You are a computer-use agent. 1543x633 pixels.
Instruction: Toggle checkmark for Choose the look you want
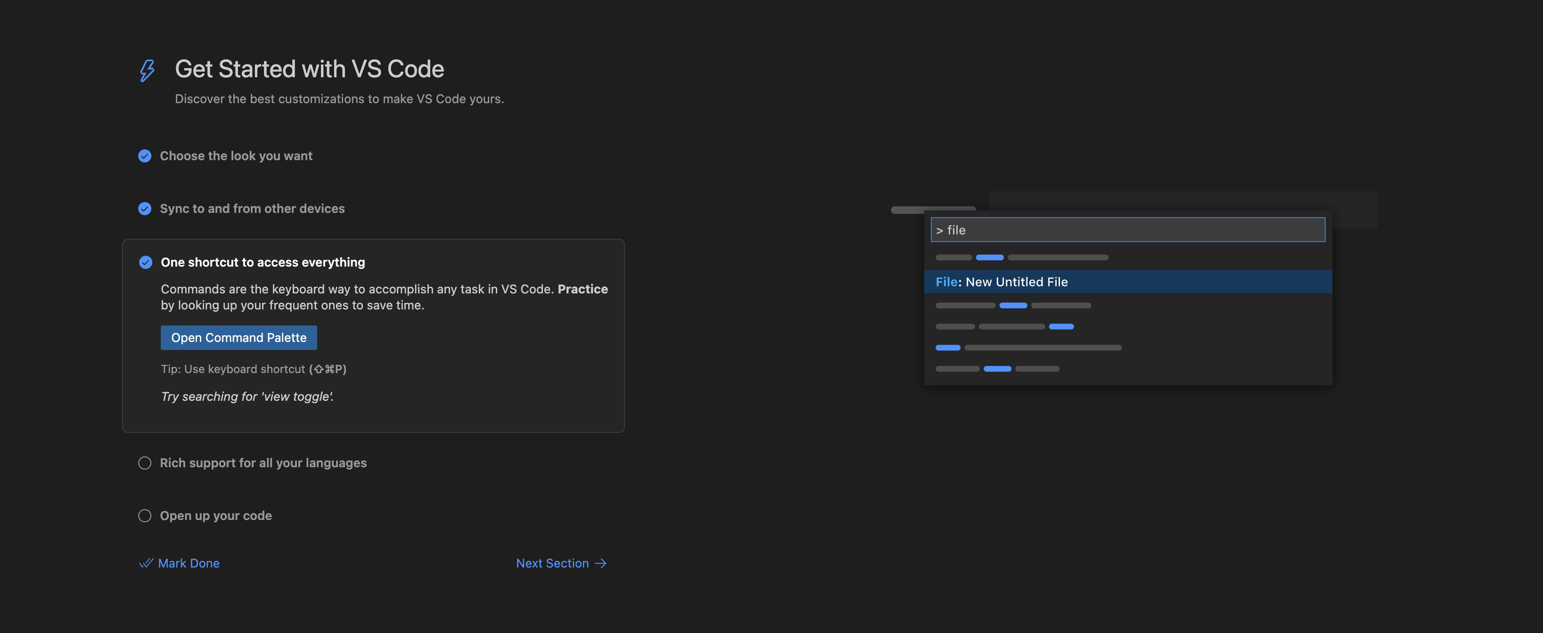pos(145,156)
